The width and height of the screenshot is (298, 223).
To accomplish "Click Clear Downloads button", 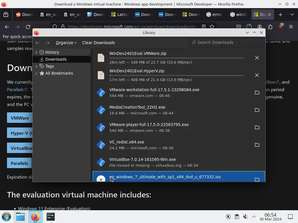I will (98, 43).
